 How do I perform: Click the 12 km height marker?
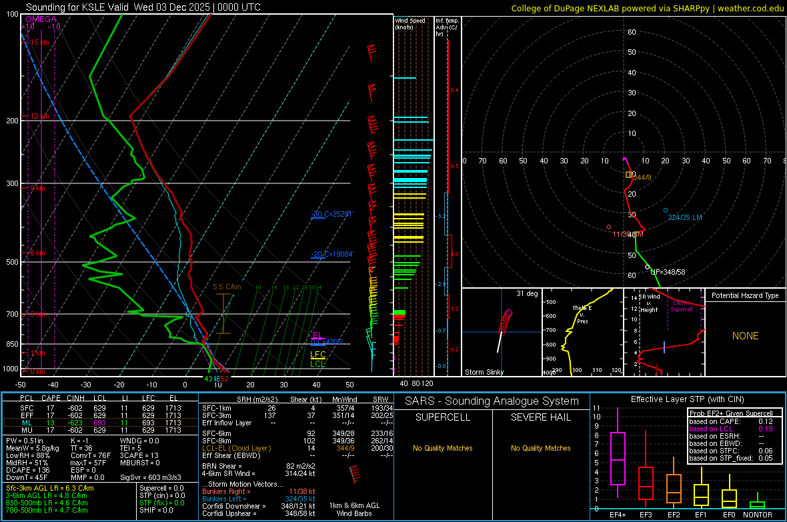tap(39, 116)
